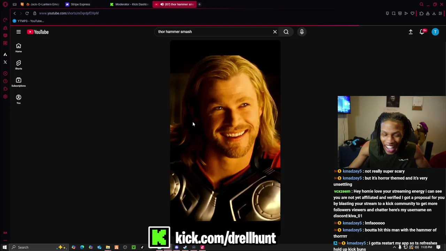Open Home in YouTube sidebar
The image size is (446, 251).
click(18, 48)
